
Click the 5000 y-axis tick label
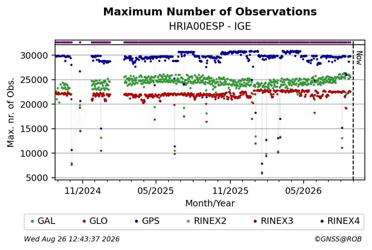[x=37, y=178]
